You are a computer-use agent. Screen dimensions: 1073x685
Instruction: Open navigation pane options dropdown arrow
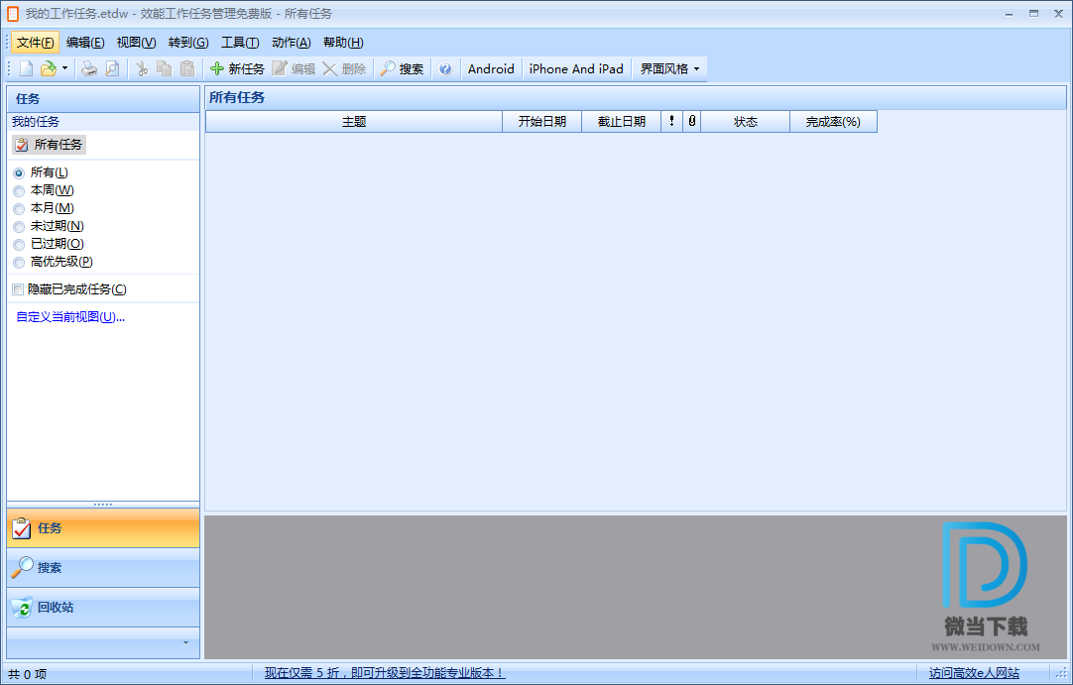click(x=185, y=643)
